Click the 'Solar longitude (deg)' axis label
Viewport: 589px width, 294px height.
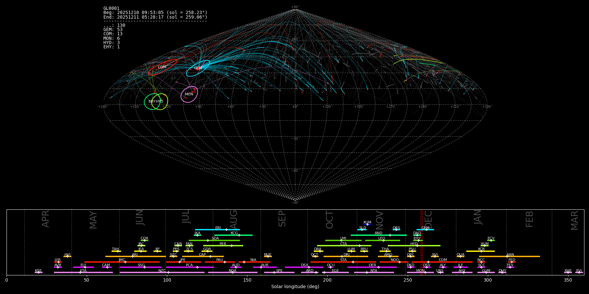click(295, 287)
